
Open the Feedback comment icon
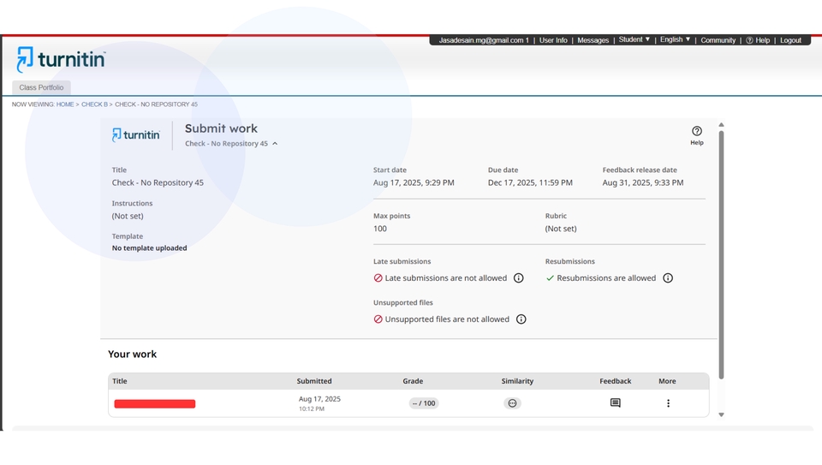[615, 403]
